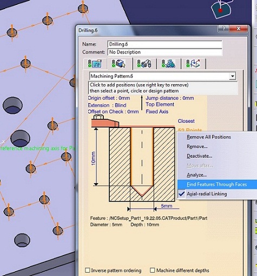
Task: Enable Inverse pattern ordering checkbox
Action: (x=88, y=270)
